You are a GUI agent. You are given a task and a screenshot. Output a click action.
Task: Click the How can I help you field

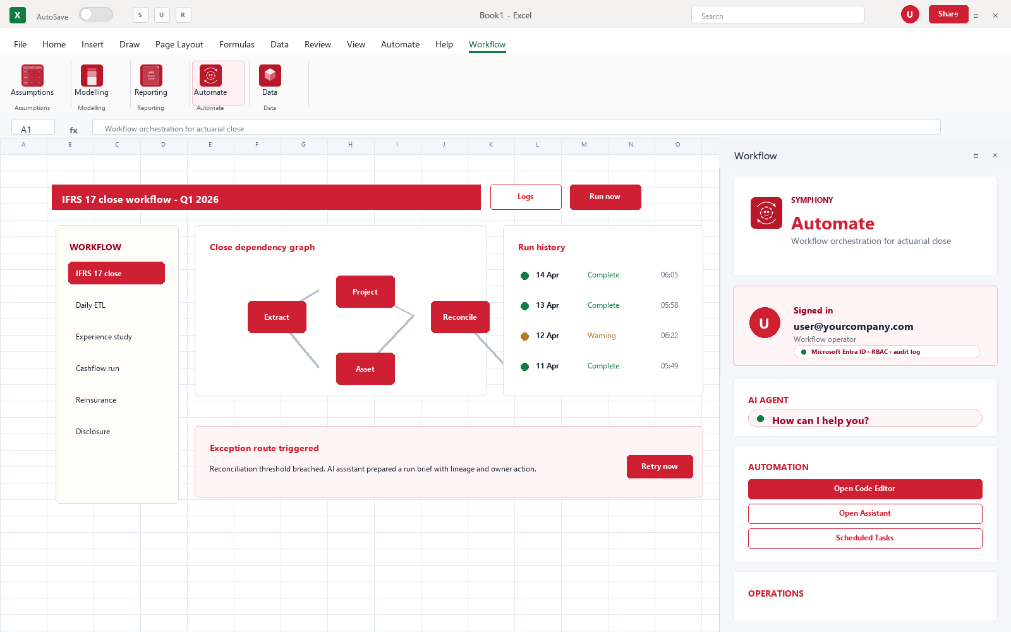[x=865, y=419]
